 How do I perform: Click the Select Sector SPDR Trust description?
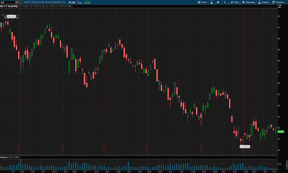[45, 2]
